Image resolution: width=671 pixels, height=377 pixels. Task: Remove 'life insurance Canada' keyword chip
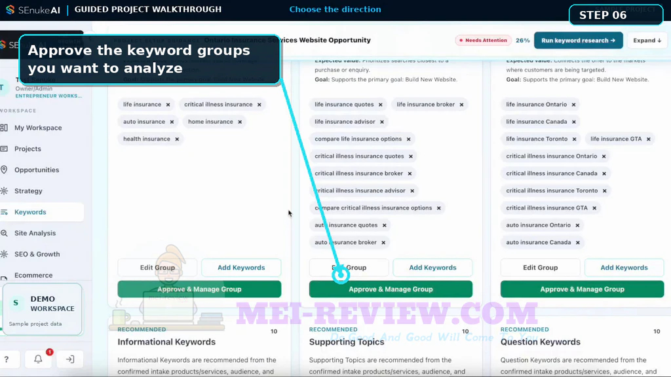click(x=574, y=122)
